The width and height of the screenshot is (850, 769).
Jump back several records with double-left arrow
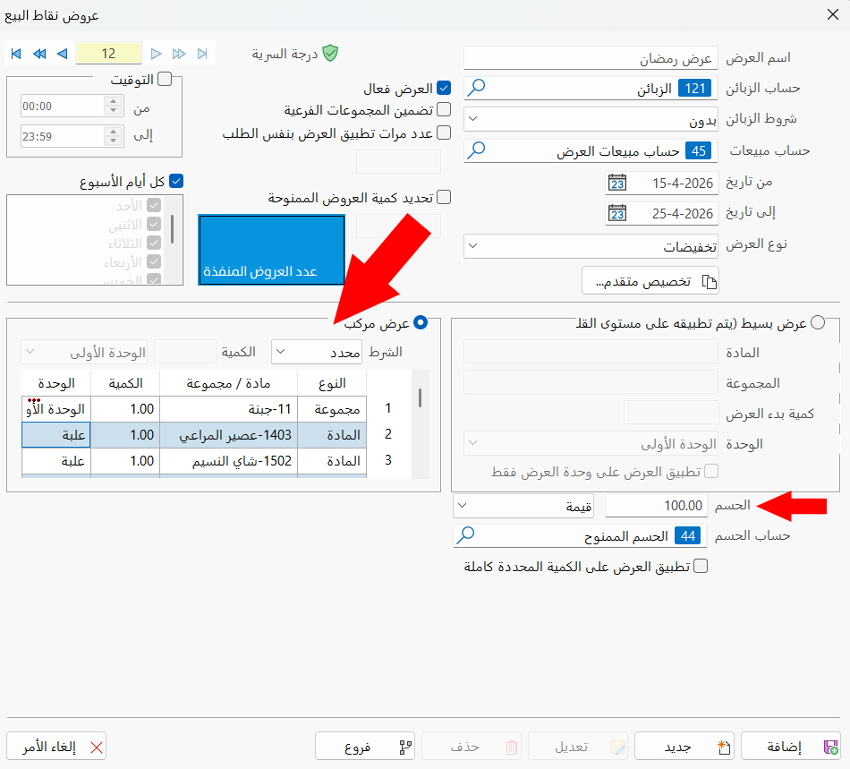39,54
